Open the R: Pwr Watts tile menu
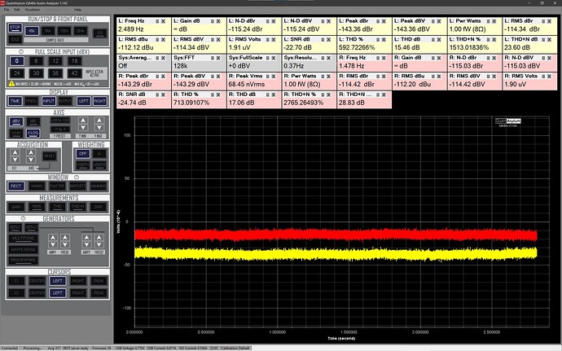This screenshot has height=351, width=562. point(323,76)
